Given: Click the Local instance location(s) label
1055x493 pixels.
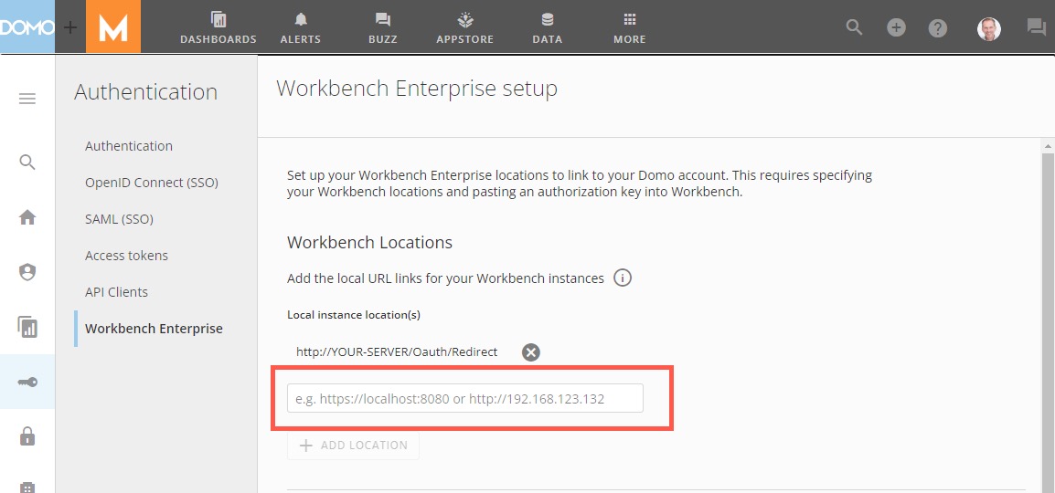Looking at the screenshot, I should tap(353, 314).
